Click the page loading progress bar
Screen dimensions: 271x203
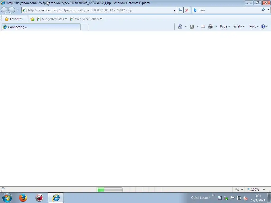tap(110, 190)
